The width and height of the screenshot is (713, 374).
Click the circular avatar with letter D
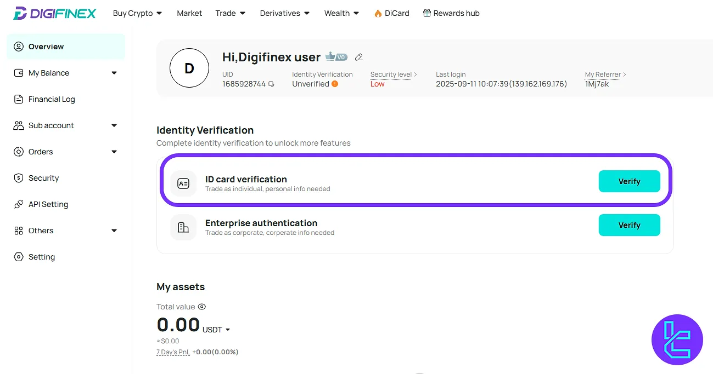click(189, 68)
